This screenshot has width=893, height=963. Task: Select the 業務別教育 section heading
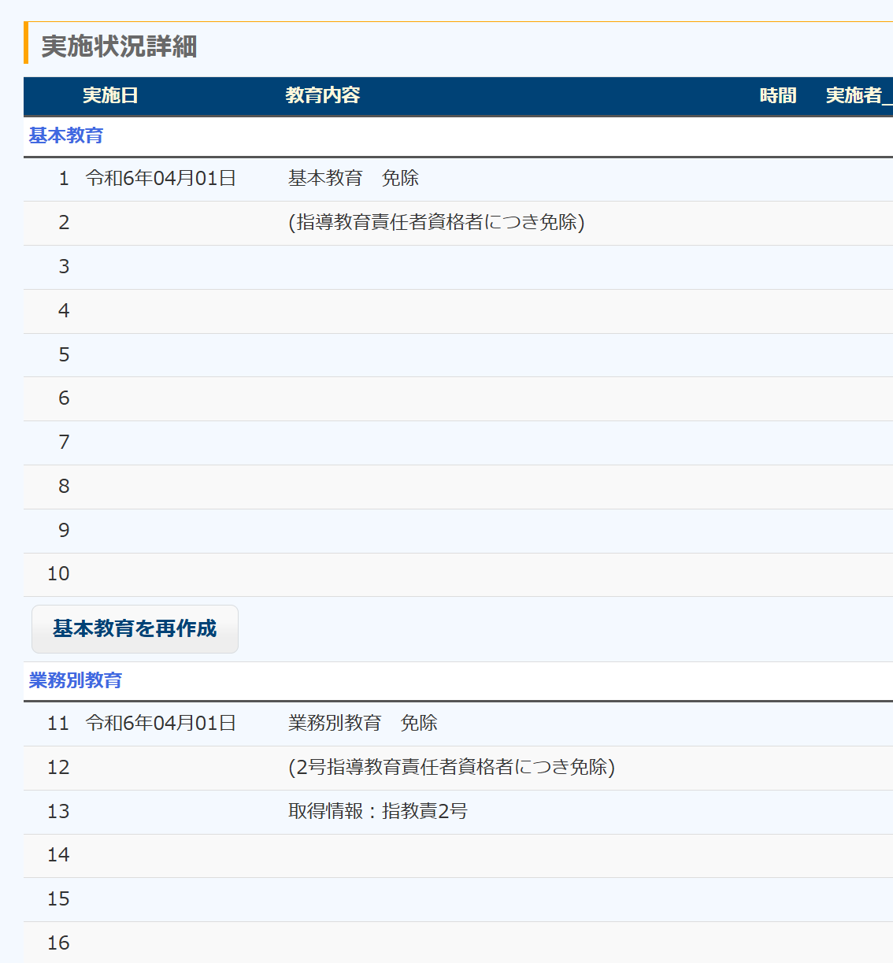[x=76, y=680]
